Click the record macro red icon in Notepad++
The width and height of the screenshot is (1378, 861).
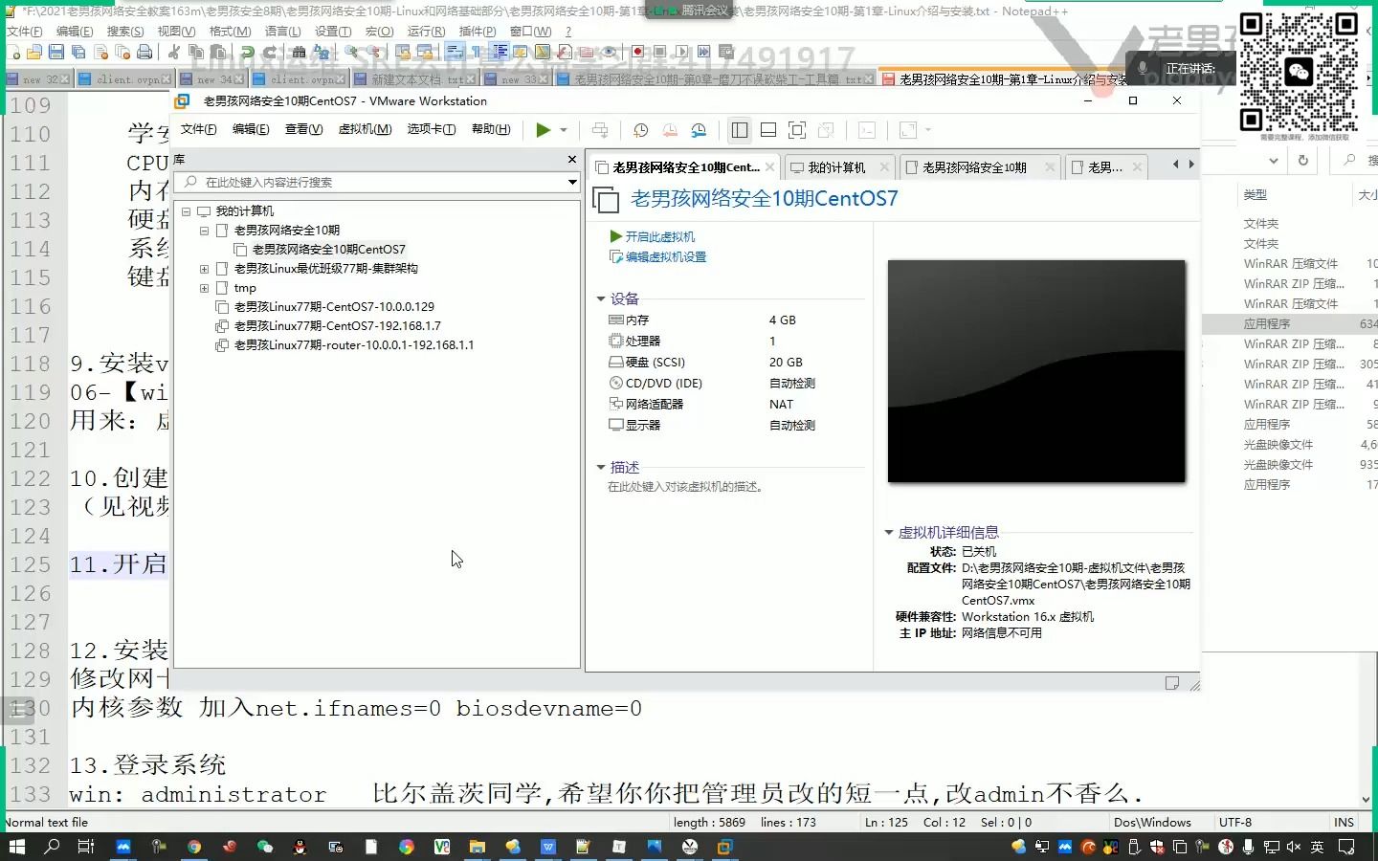[x=637, y=52]
